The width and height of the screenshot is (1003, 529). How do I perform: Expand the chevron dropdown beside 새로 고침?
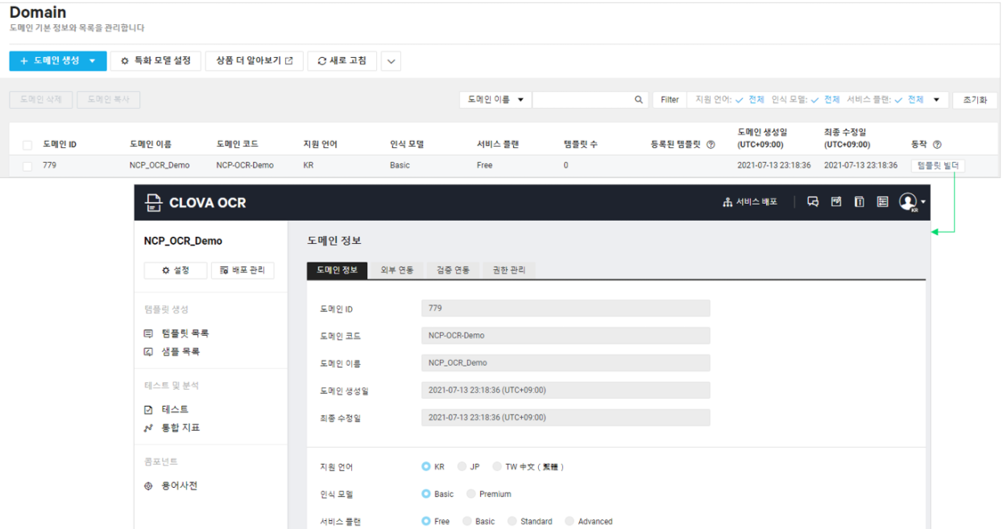[x=392, y=60]
